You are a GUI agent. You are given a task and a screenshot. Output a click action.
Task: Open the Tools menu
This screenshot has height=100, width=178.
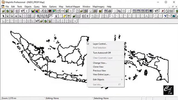point(19,7)
